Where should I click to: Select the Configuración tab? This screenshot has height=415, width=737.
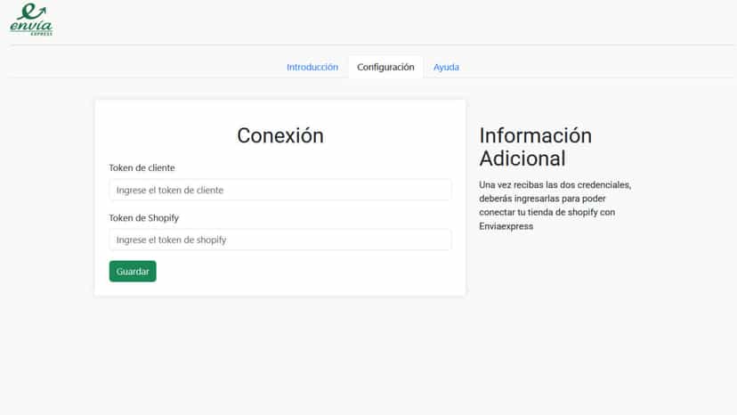click(385, 68)
